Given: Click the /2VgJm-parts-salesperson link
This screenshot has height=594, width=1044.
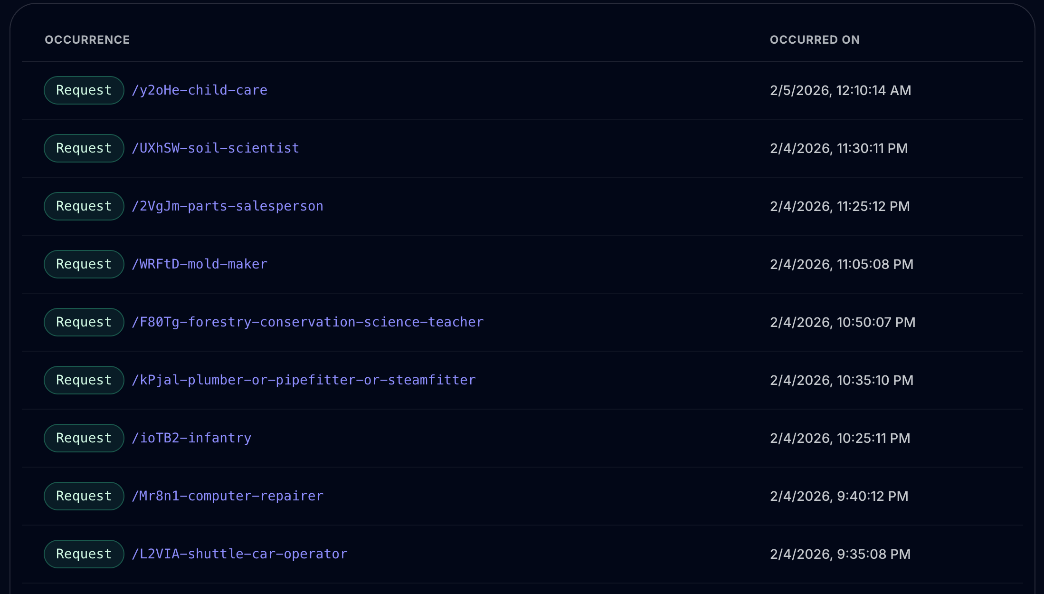Looking at the screenshot, I should [x=228, y=206].
